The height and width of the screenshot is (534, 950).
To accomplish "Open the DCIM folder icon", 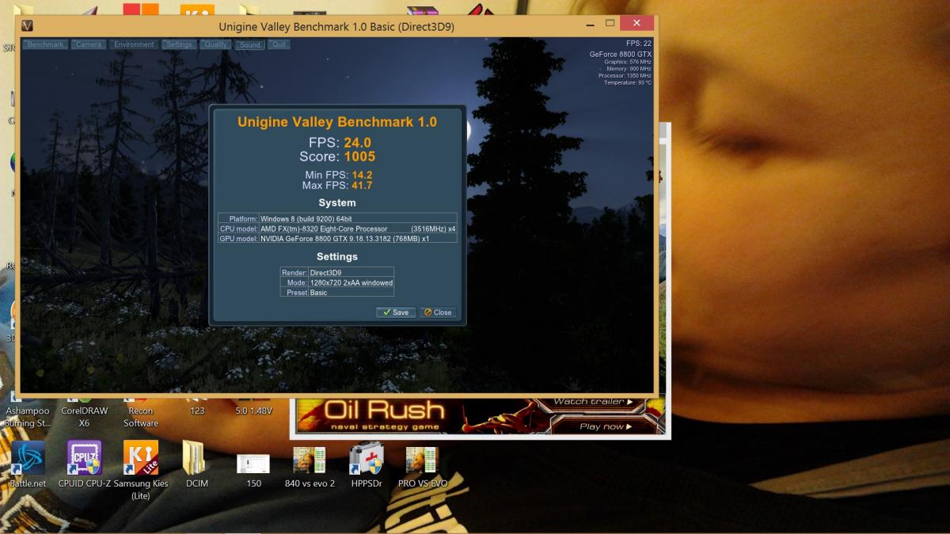I will pos(196,464).
